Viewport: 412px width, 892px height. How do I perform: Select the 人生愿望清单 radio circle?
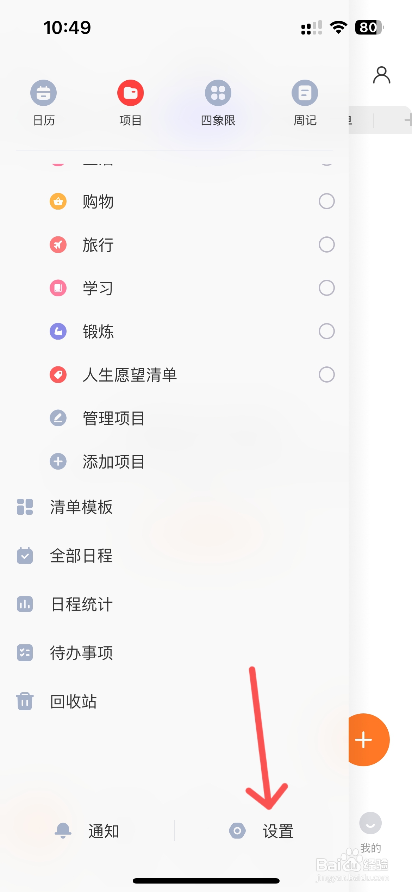coord(326,374)
